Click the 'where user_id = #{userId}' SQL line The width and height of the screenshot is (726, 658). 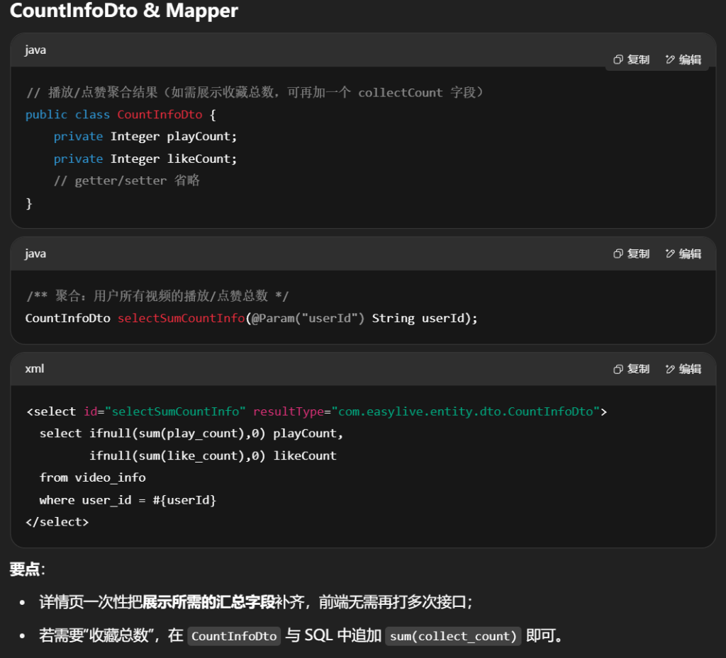(128, 500)
